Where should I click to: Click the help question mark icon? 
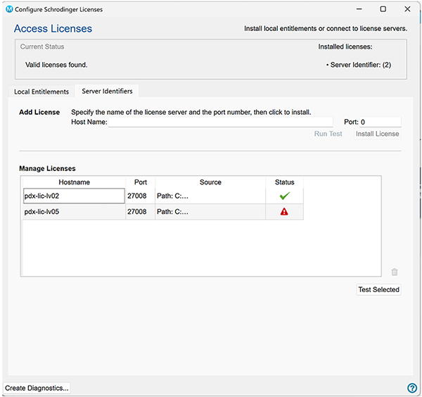coord(412,388)
